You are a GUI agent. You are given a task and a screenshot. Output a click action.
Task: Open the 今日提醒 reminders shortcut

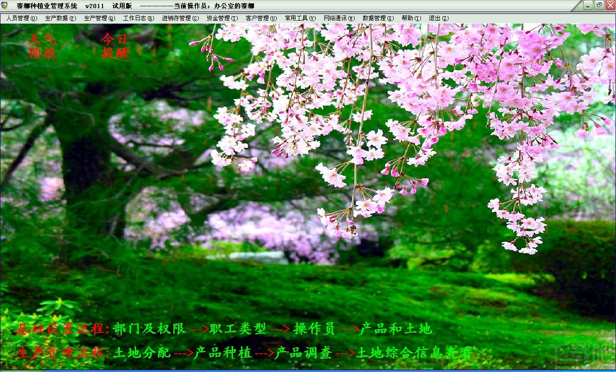coord(115,46)
